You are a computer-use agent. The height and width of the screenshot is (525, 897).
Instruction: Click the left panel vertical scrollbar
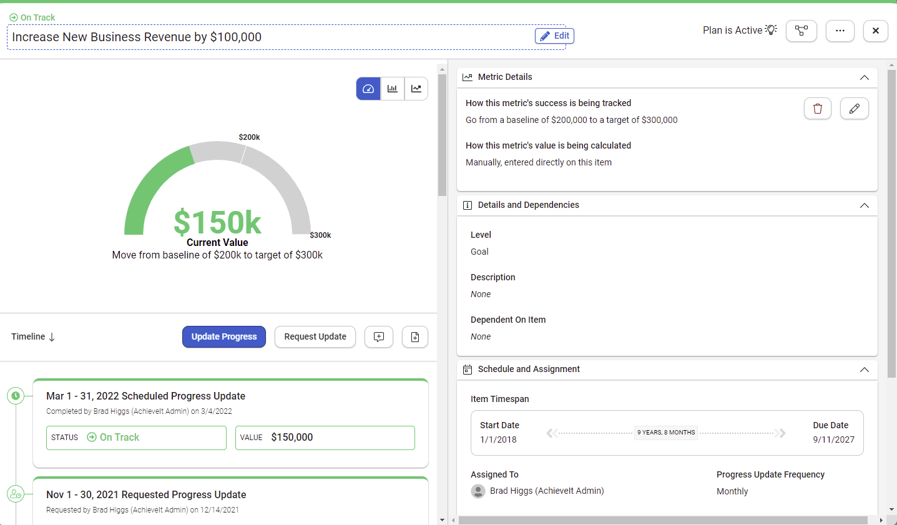point(442,135)
